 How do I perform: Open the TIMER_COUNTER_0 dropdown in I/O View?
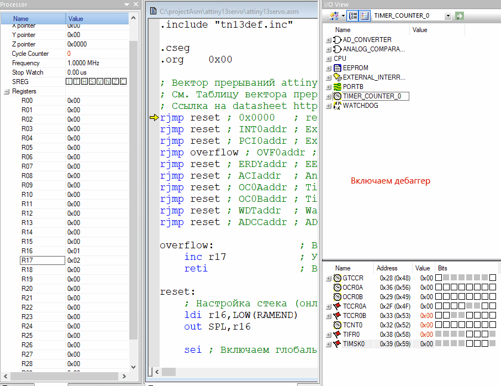click(x=448, y=16)
